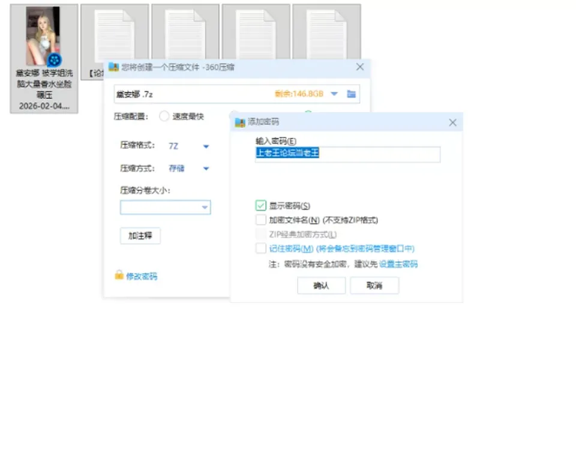The image size is (576, 461).
Task: Expand the 压缩分卷大小 combo box
Action: pyautogui.click(x=205, y=207)
